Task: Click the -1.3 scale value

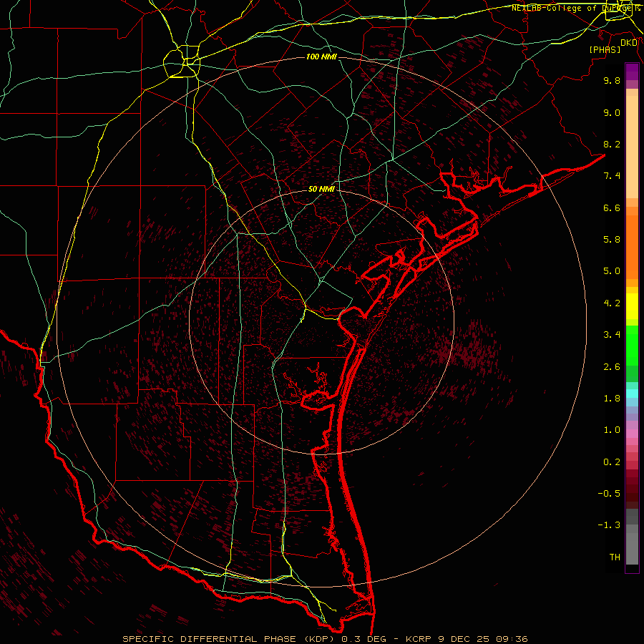Action: pos(609,525)
